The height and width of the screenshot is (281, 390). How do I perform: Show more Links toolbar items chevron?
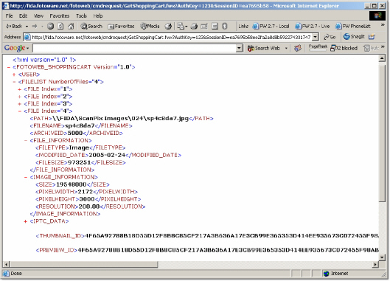coord(383,25)
